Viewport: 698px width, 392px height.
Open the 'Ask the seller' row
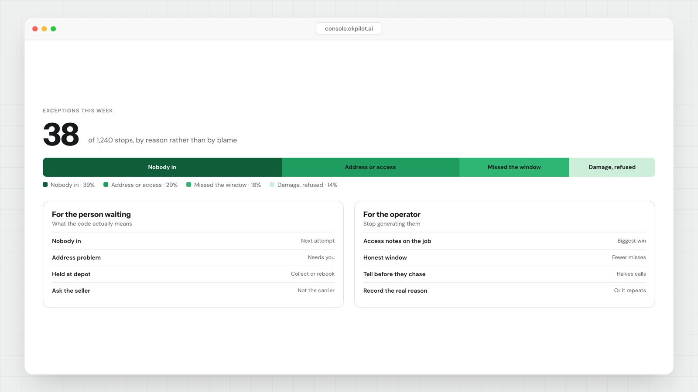(x=193, y=291)
